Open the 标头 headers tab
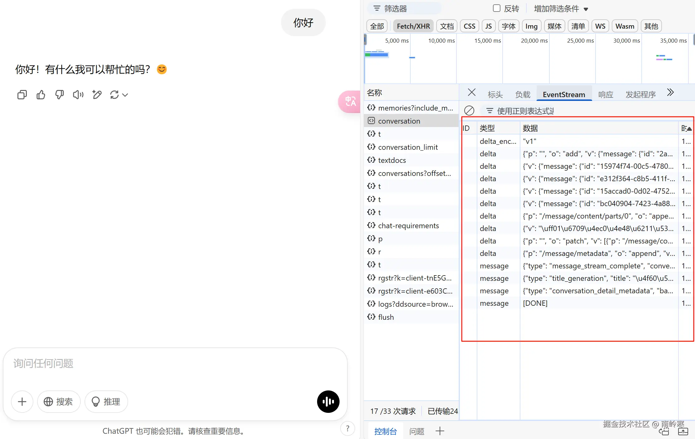The image size is (695, 439). click(495, 94)
